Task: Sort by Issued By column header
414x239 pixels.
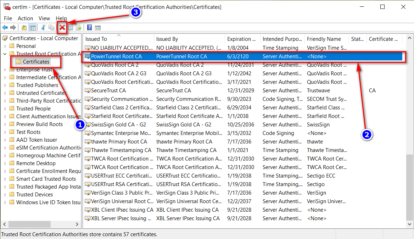Action: pyautogui.click(x=189, y=39)
